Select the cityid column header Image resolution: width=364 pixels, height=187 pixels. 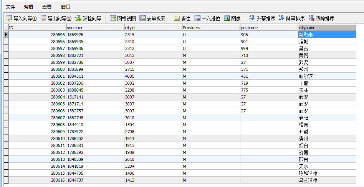click(153, 28)
